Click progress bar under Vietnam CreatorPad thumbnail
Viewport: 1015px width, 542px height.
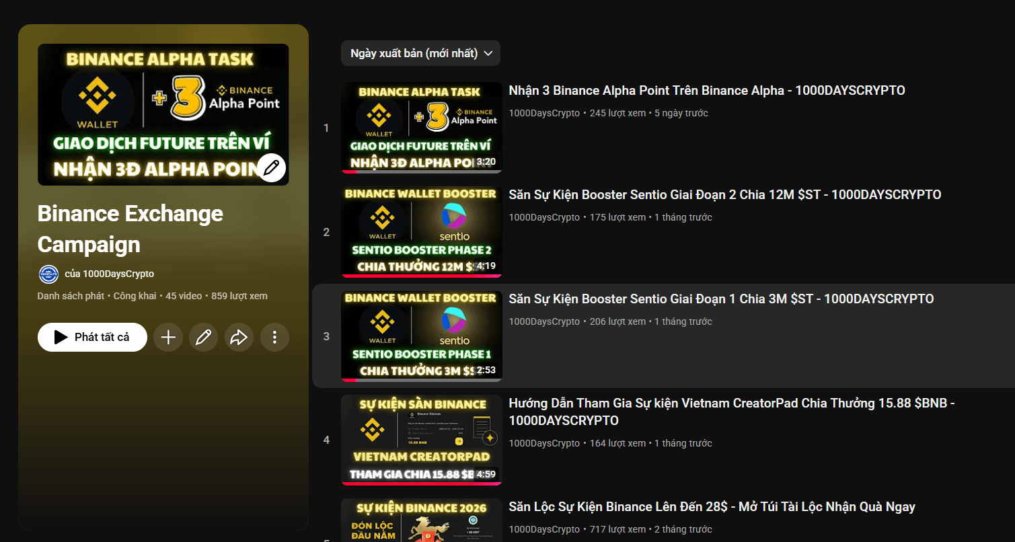422,483
